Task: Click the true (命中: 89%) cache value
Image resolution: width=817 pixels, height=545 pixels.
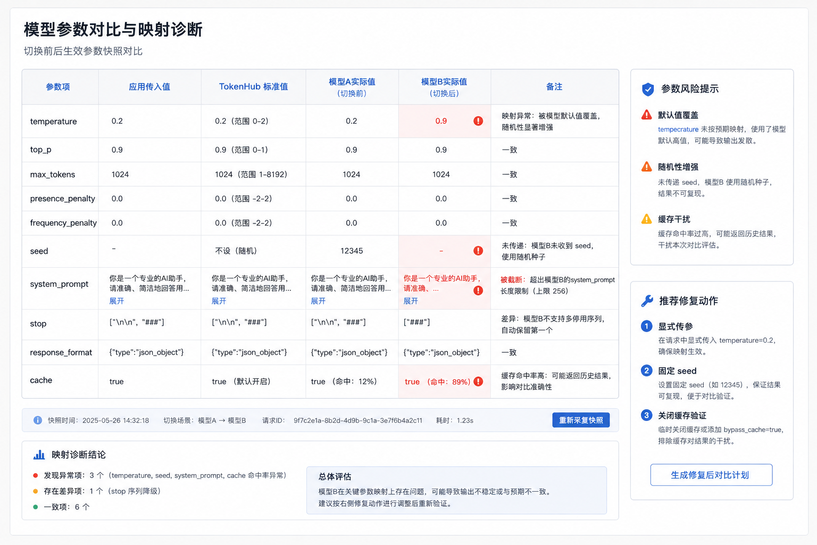Action: (437, 382)
